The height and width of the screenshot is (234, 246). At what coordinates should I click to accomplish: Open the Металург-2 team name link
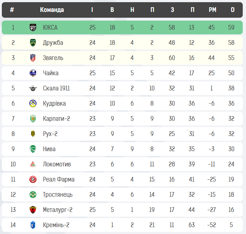click(x=58, y=210)
